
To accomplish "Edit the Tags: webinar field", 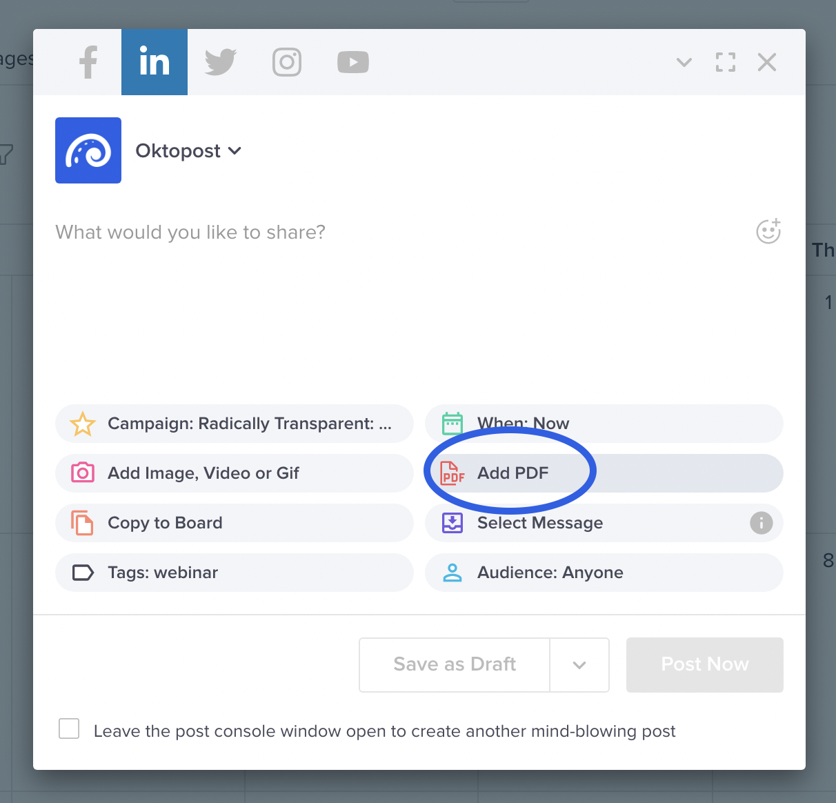I will [235, 573].
